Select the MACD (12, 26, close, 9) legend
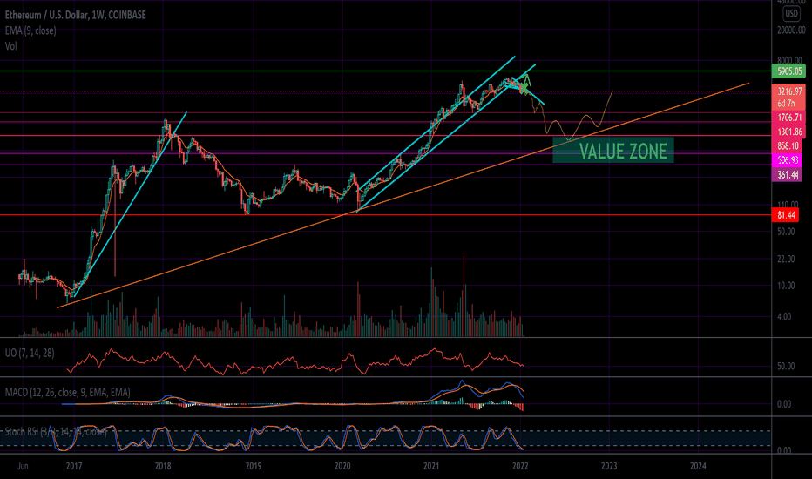812x479 pixels. click(67, 393)
